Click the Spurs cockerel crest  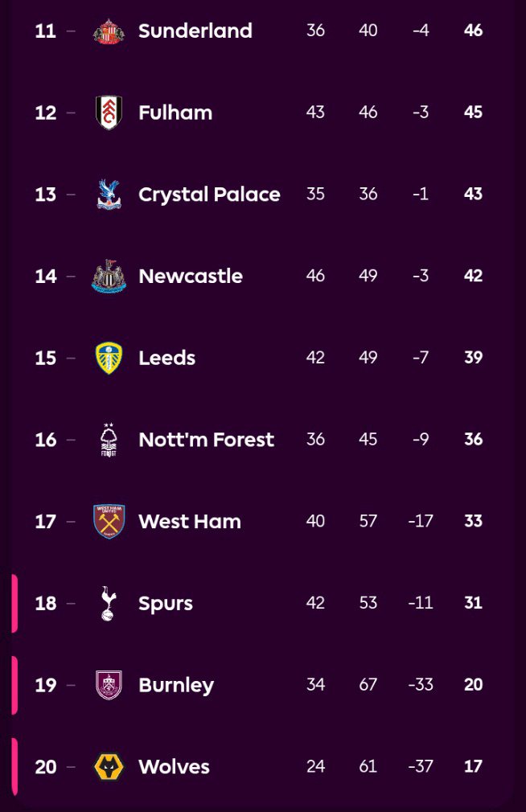[109, 603]
